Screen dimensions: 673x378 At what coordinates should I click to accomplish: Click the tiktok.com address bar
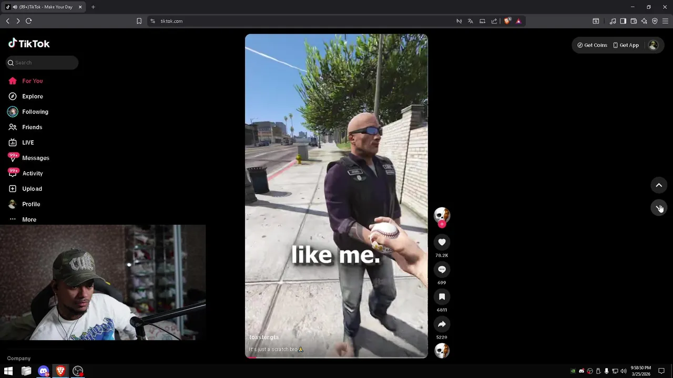point(305,21)
